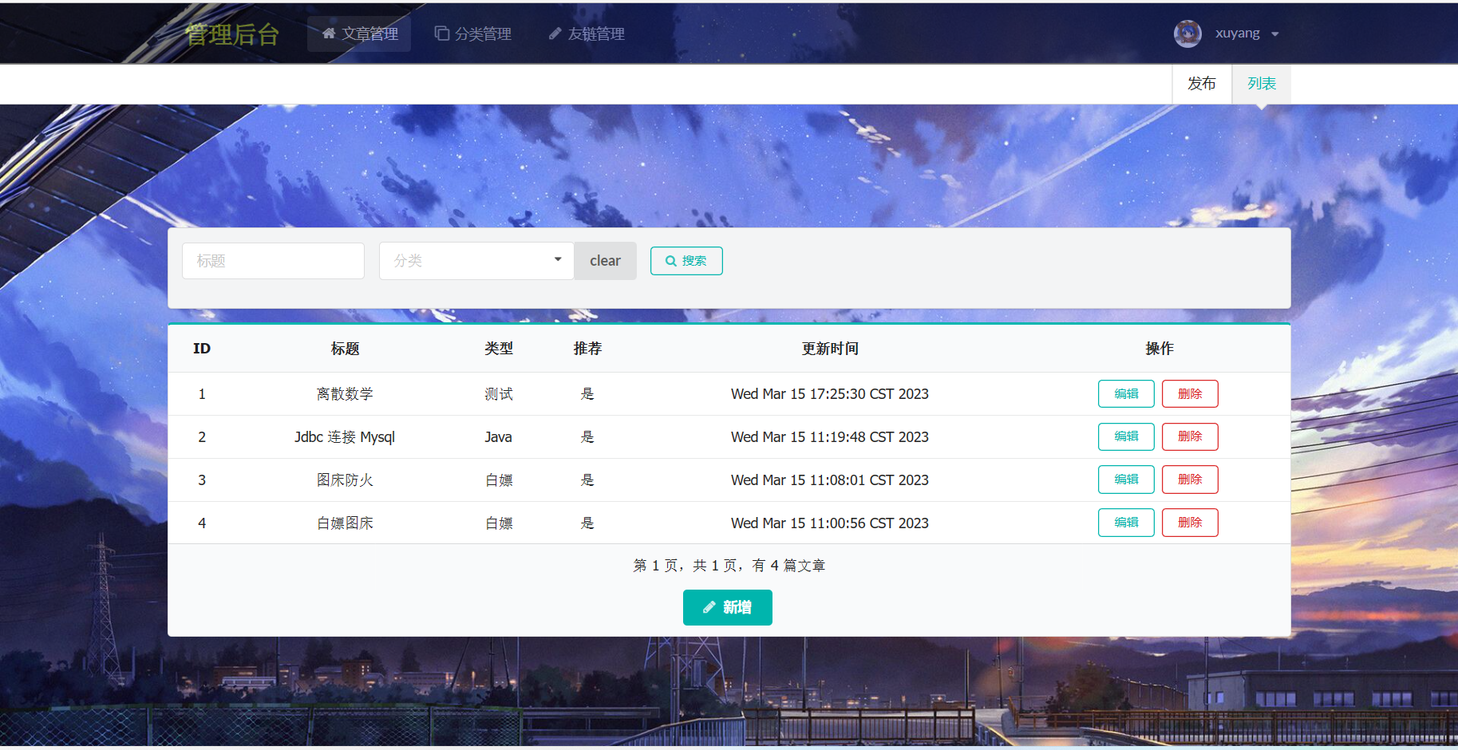
Task: Click the home icon beside 文章管理
Action: coord(329,34)
